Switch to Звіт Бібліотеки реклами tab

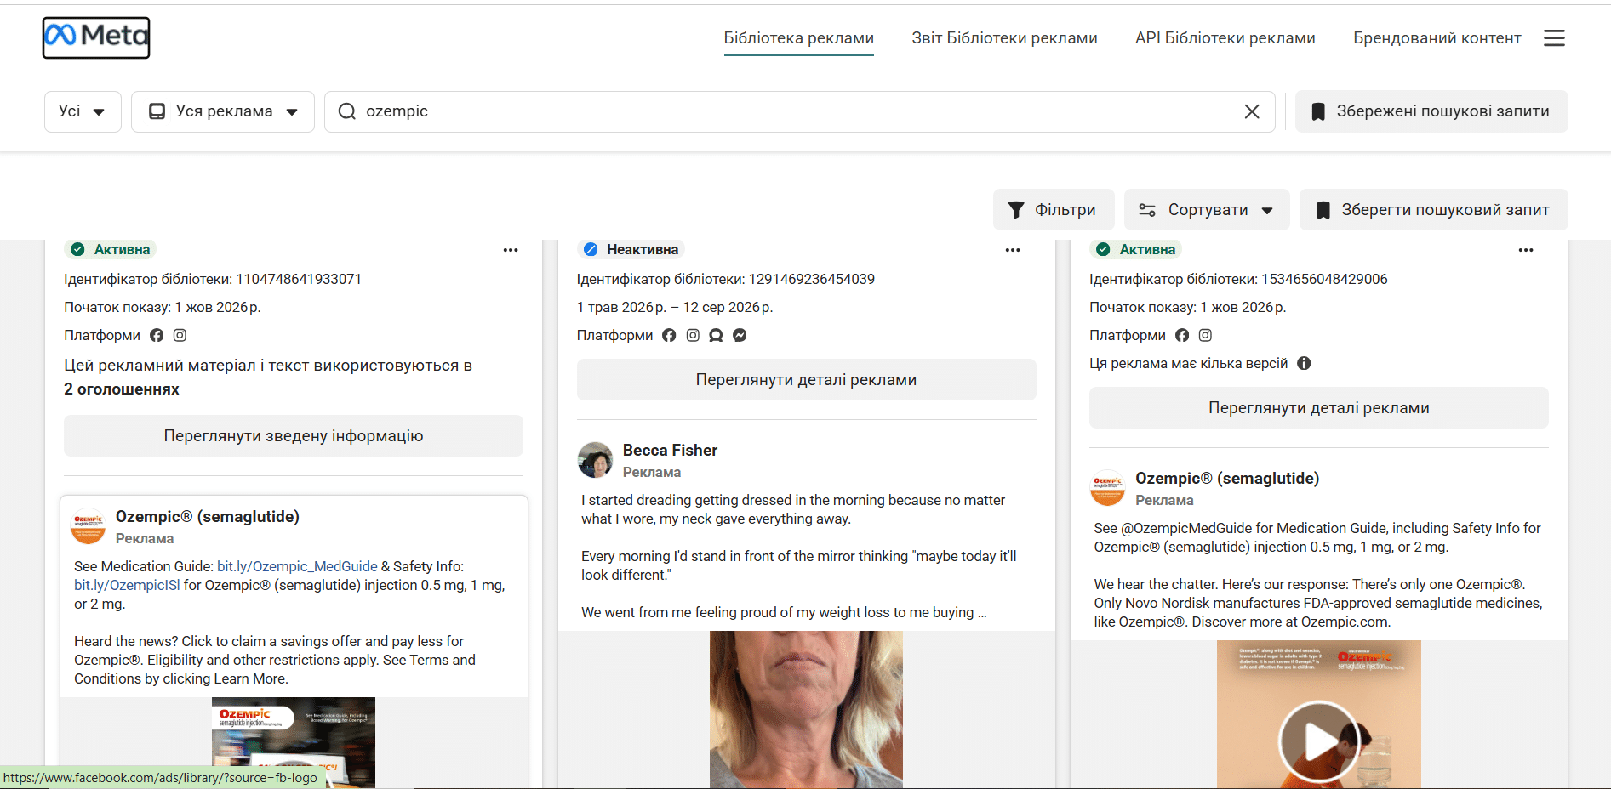pos(1004,38)
